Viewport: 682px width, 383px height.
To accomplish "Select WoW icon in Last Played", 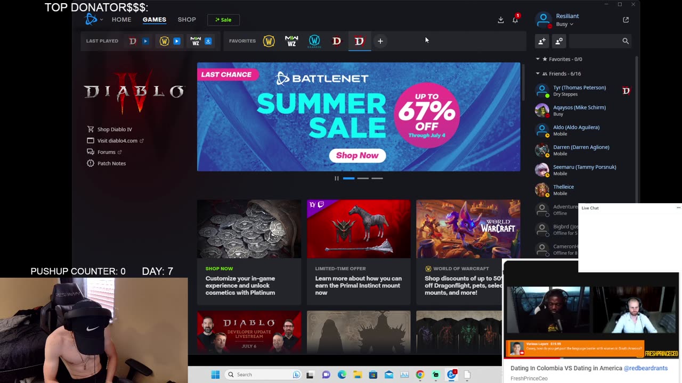I will point(164,41).
